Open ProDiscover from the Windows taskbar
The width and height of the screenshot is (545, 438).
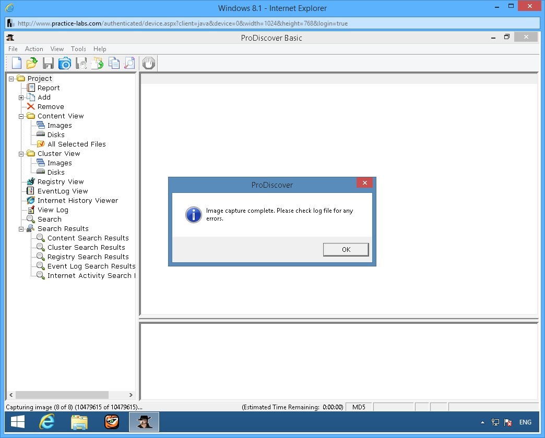(x=144, y=422)
